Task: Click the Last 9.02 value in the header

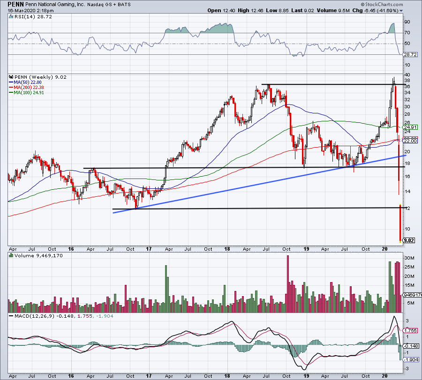Action: pyautogui.click(x=303, y=10)
